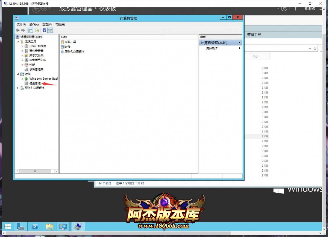Toggle the show/hide console tree icon
This screenshot has height=237, width=328.
(x=30, y=30)
